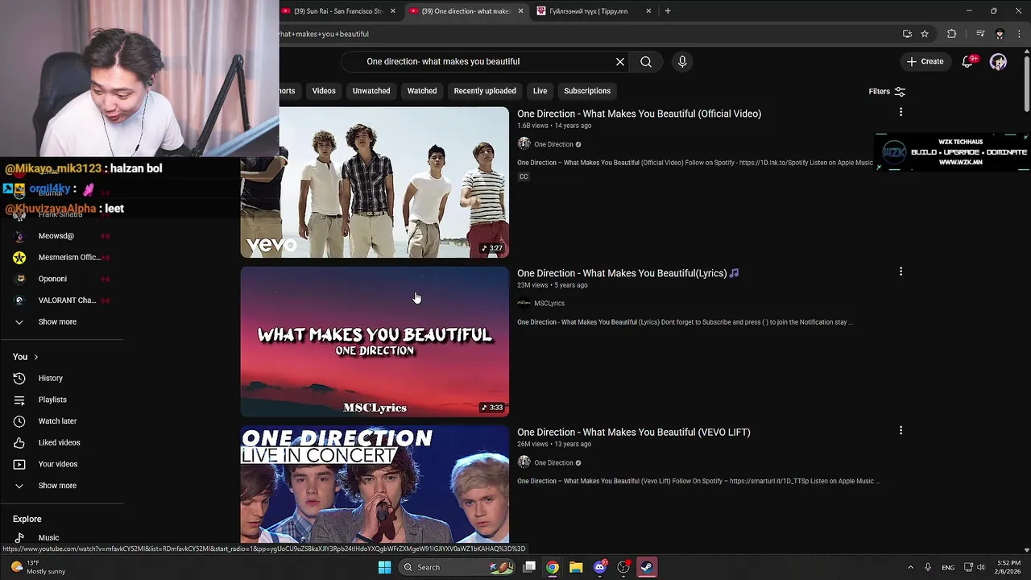Open Mesmerism Offic... subscription channel
1031x580 pixels.
[69, 257]
